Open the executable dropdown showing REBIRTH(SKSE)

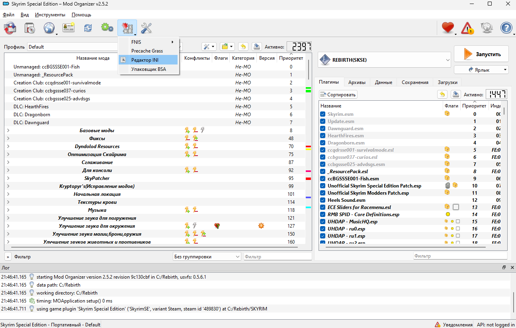384,60
